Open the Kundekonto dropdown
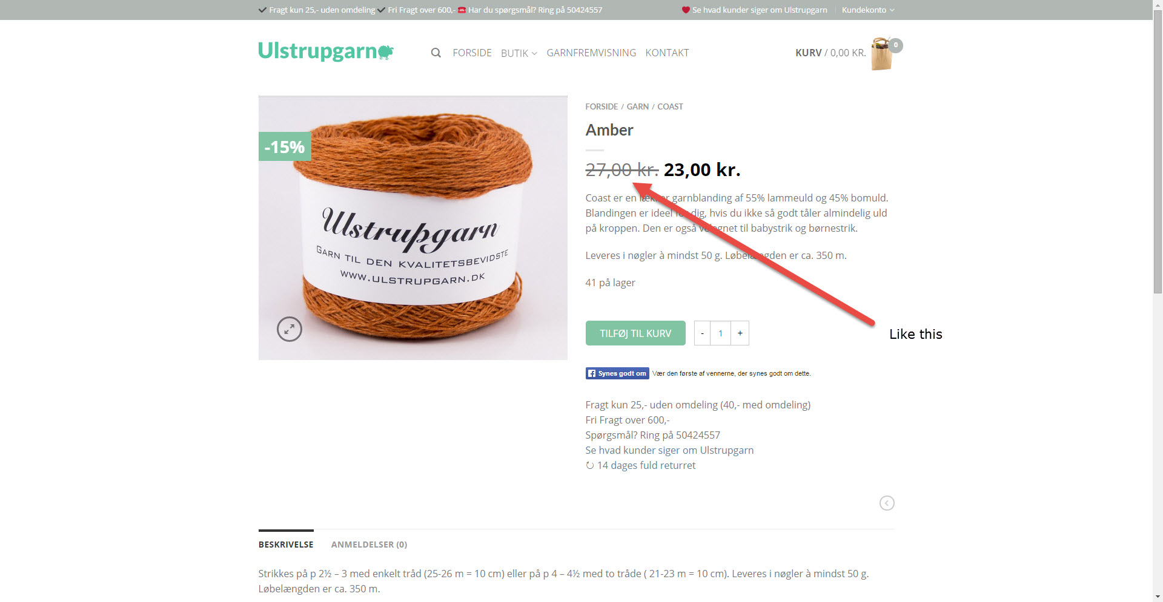 click(867, 10)
